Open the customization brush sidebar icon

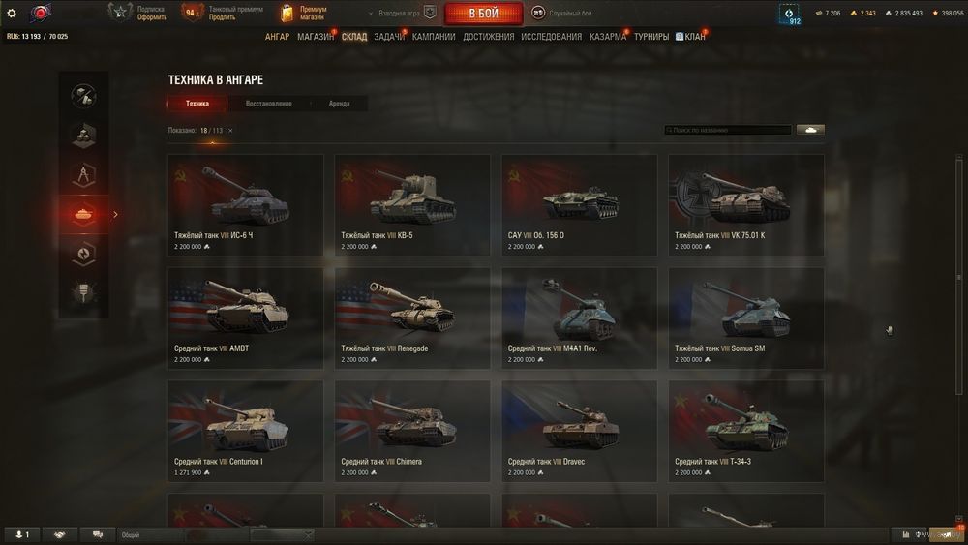tap(83, 293)
